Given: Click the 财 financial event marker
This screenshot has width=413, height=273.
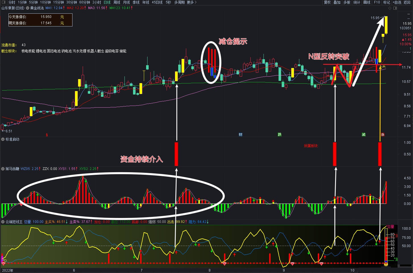Looking at the screenshot, I should [x=241, y=135].
